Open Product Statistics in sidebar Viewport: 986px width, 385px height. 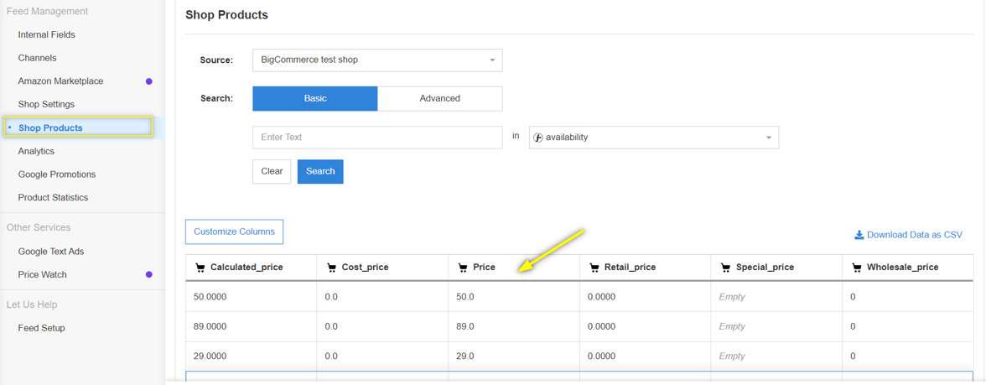[x=54, y=198]
